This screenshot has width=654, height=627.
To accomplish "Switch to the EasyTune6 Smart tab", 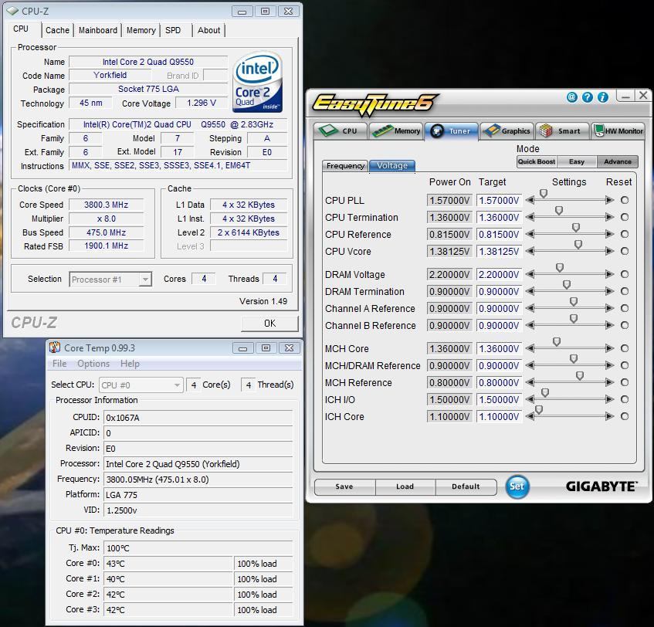I will coord(563,131).
